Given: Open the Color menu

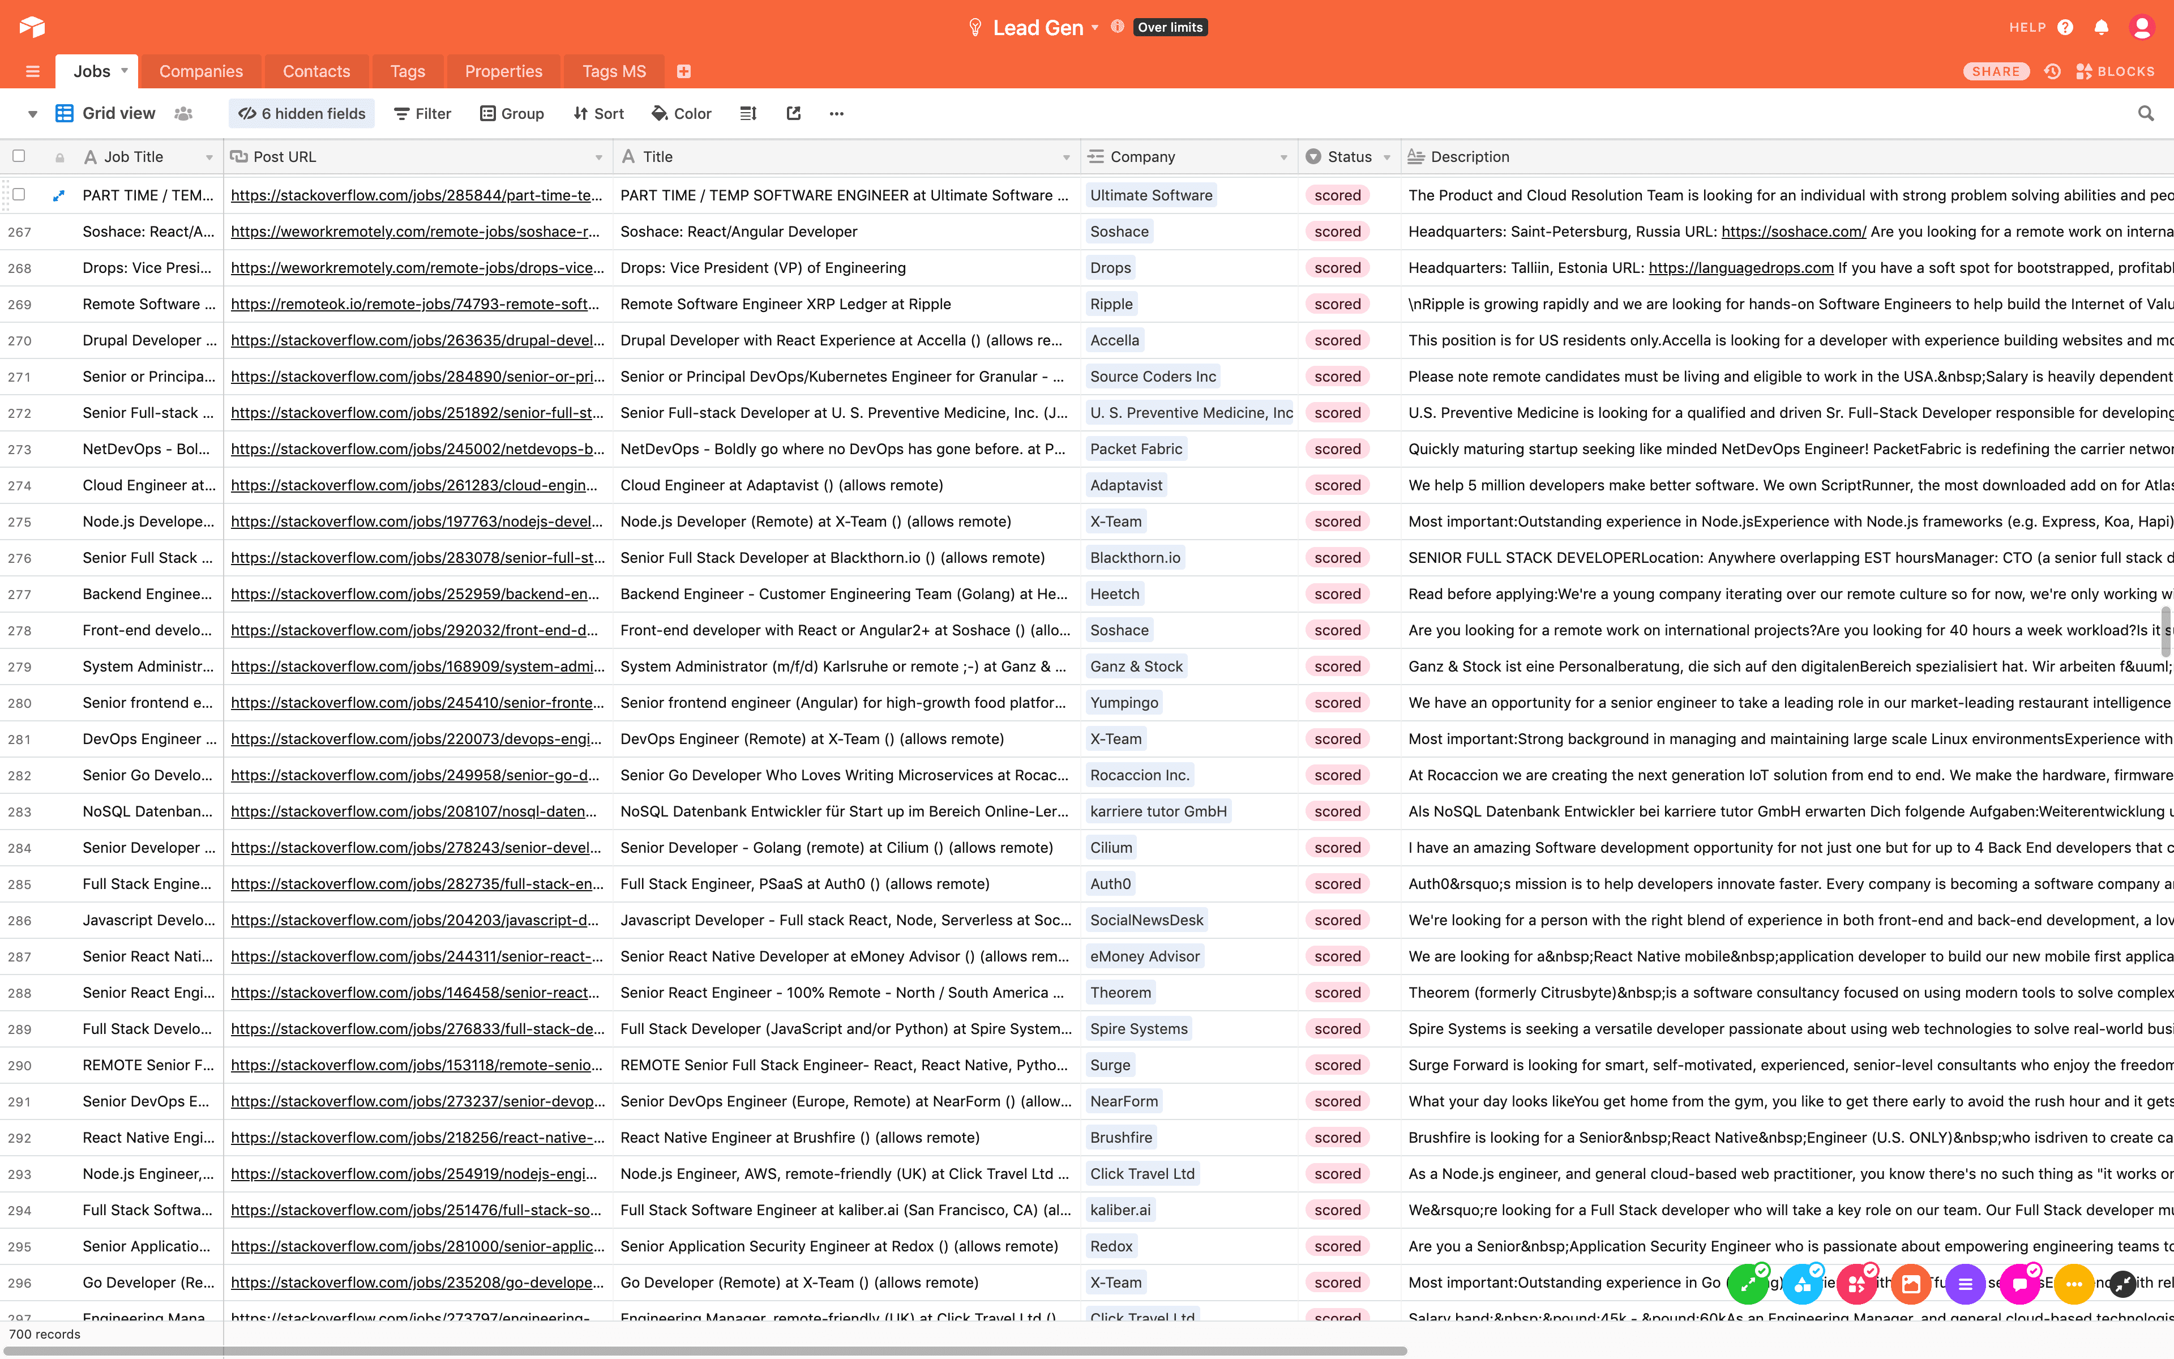Looking at the screenshot, I should point(681,113).
